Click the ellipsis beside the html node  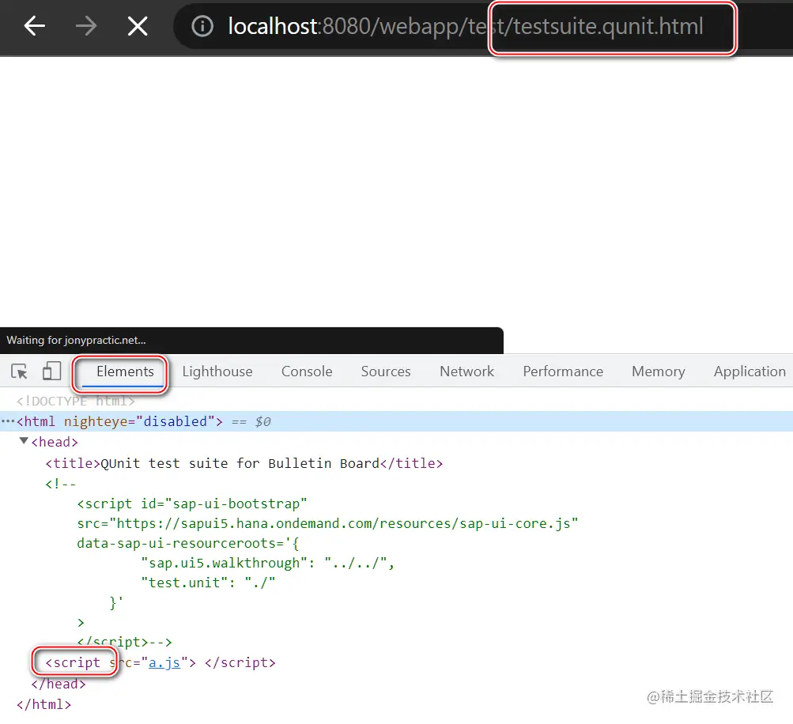(x=8, y=421)
